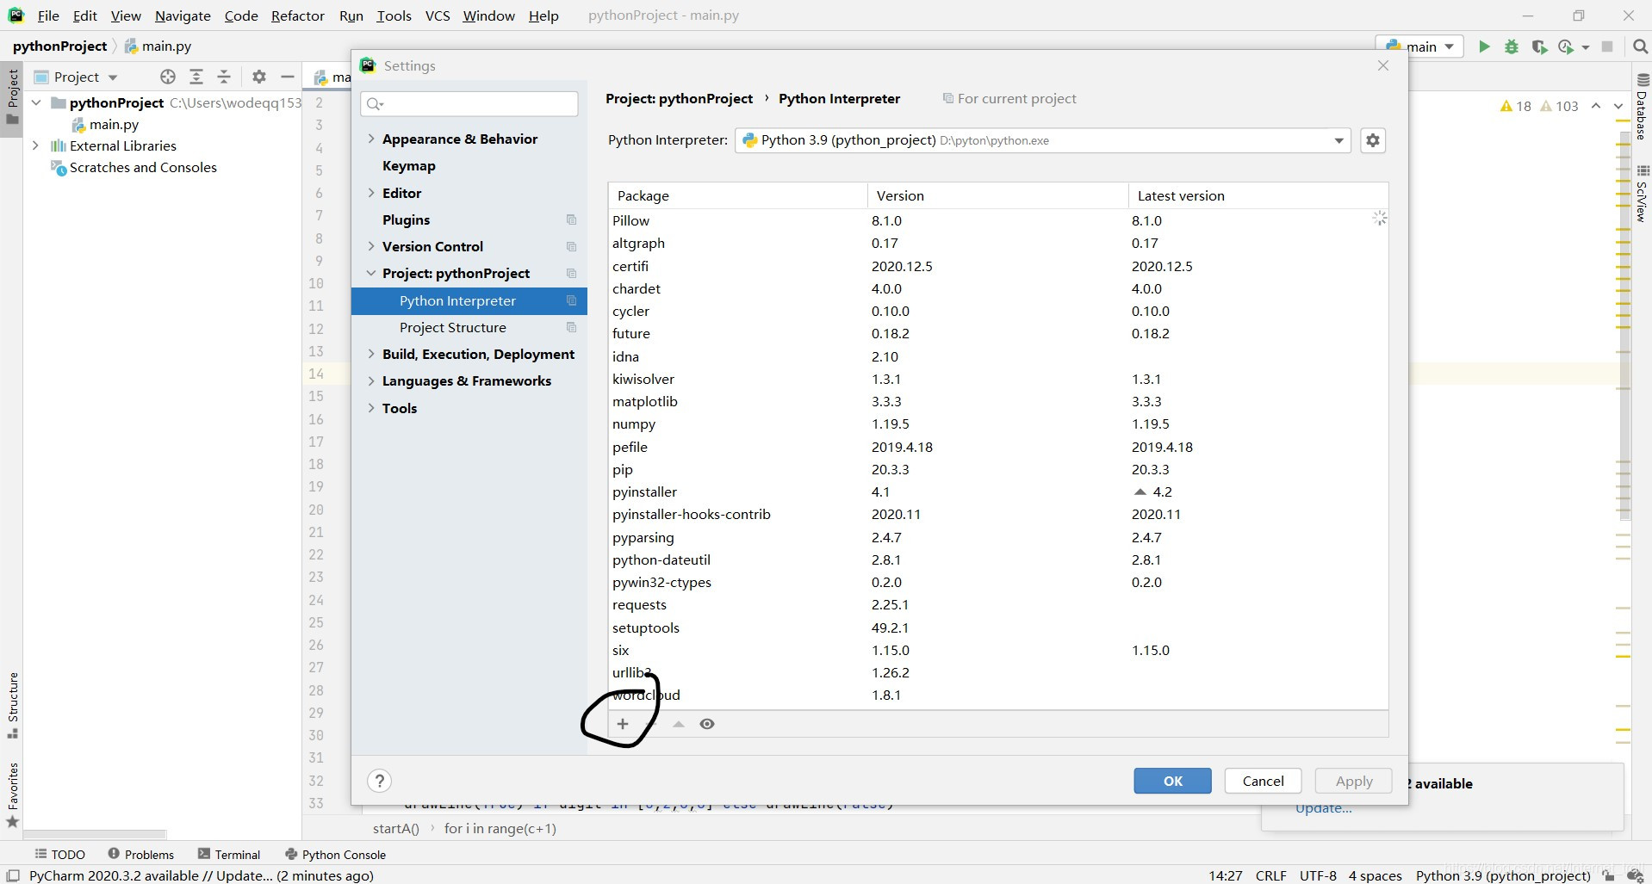Screen dimensions: 1652x884
Task: Select the pyinstaller package row
Action: pos(997,491)
